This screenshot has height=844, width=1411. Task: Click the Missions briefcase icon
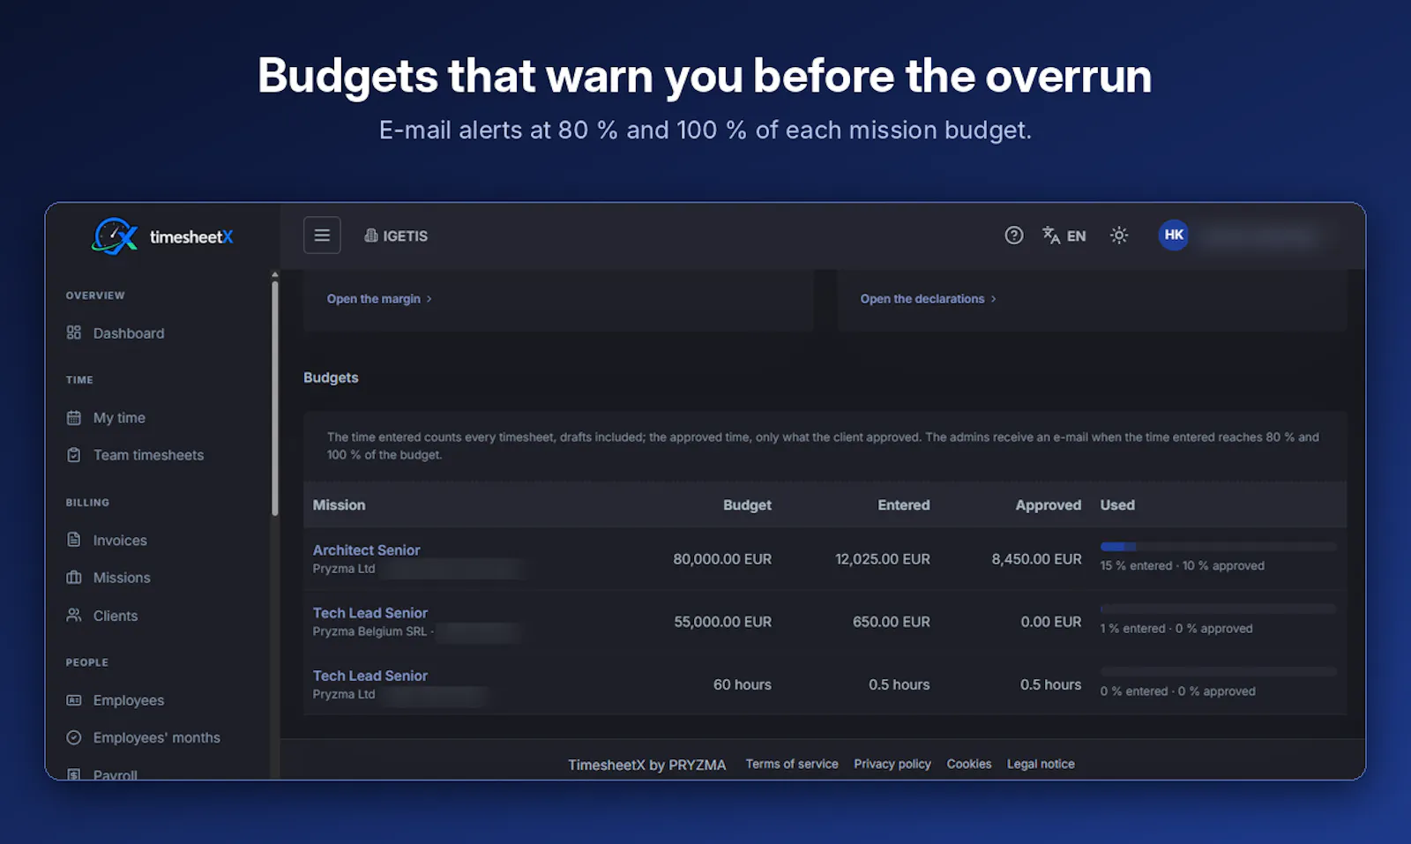pyautogui.click(x=74, y=578)
